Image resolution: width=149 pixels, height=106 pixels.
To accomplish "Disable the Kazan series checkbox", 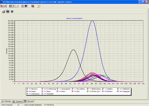I will click(x=27, y=91).
